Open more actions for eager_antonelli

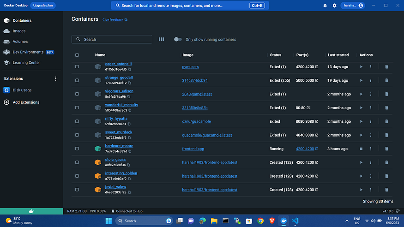(370, 66)
